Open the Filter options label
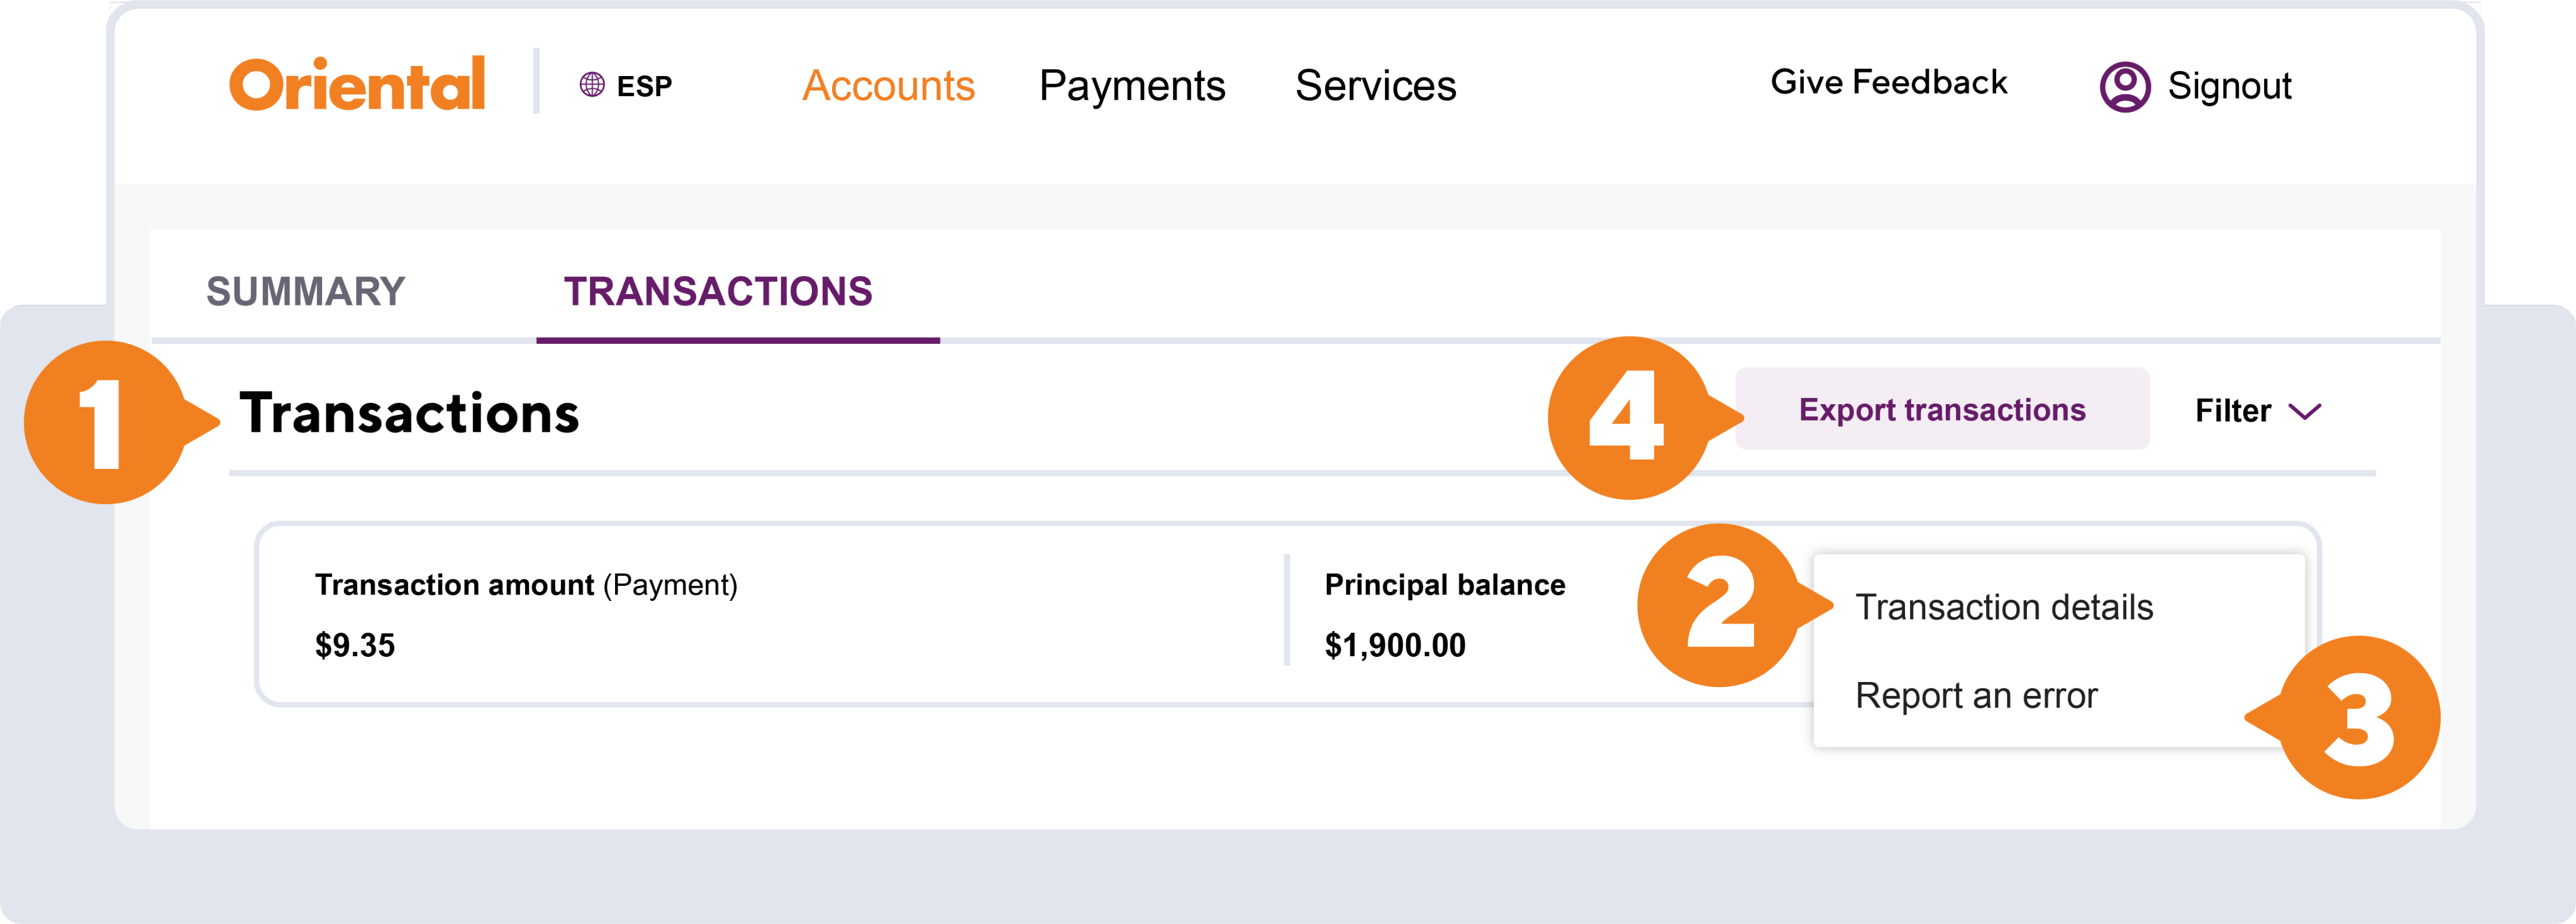The width and height of the screenshot is (2576, 924). click(x=2232, y=411)
